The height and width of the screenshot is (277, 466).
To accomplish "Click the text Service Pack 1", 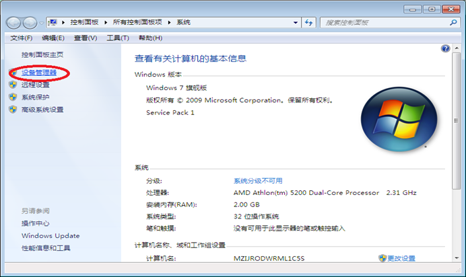I will (170, 113).
